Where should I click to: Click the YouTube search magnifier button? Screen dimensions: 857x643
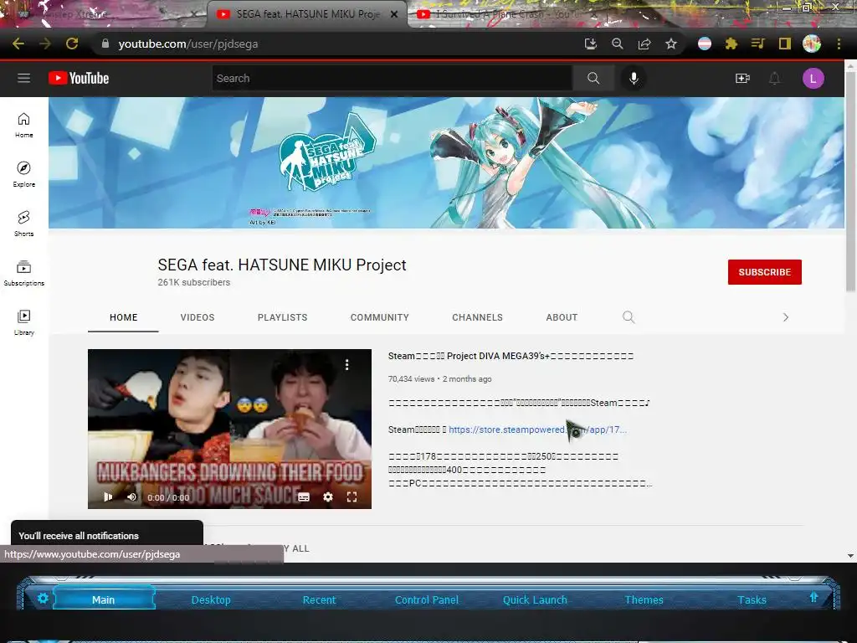pyautogui.click(x=593, y=78)
